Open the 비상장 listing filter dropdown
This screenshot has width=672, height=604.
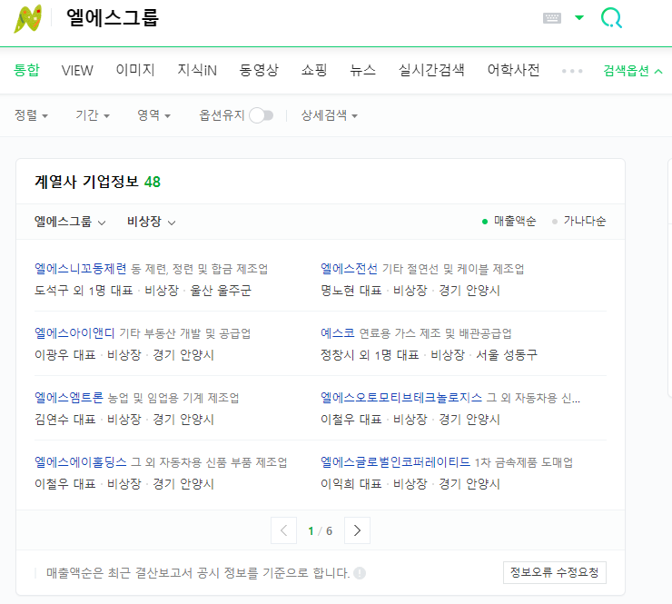point(152,222)
